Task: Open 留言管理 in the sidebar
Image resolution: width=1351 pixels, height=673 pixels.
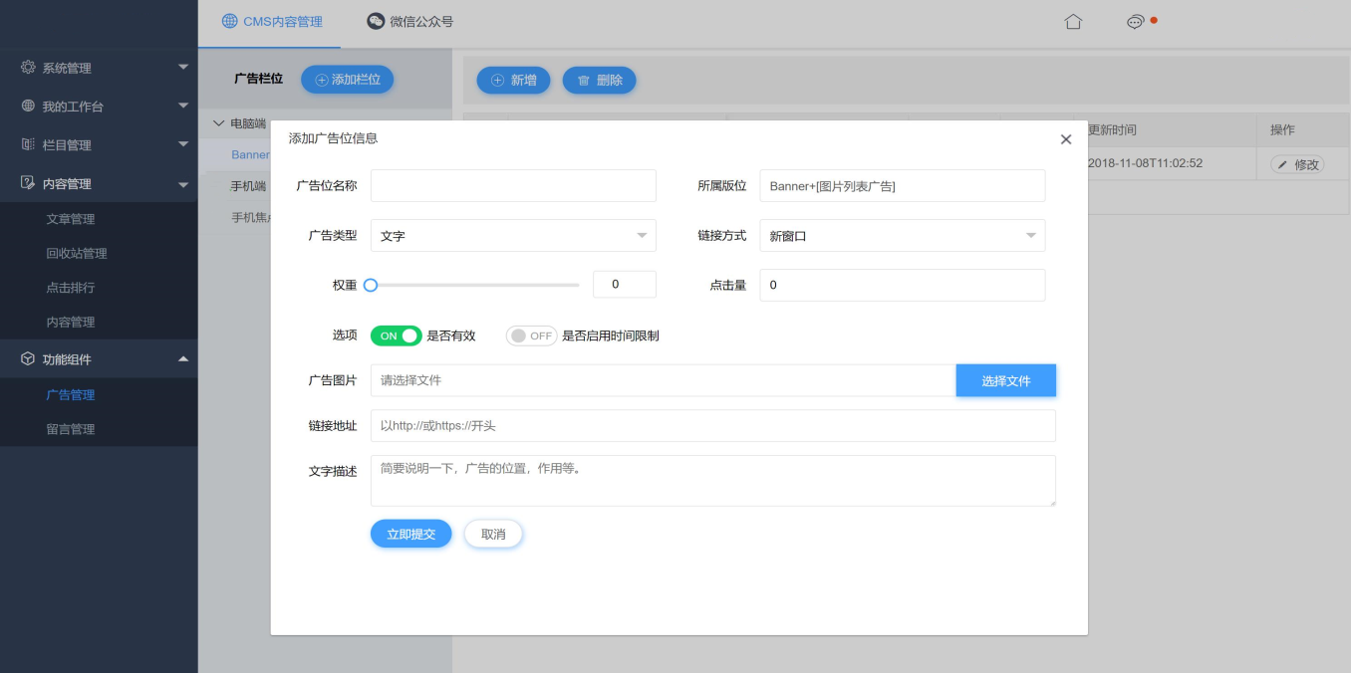Action: coord(71,429)
